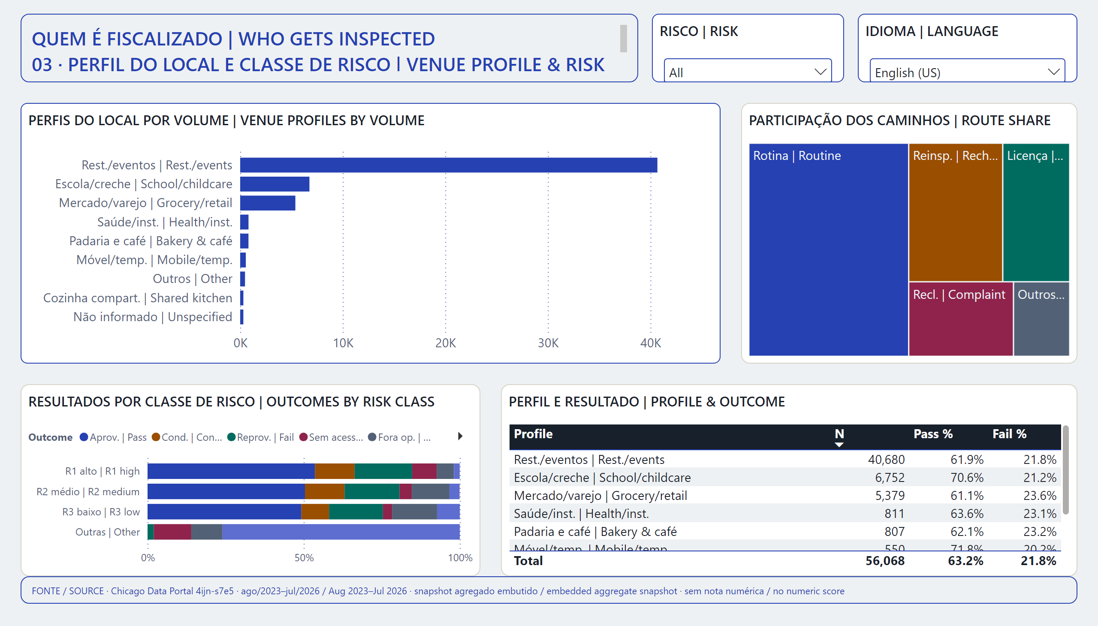Viewport: 1098px width, 626px height.
Task: Click the Saúde/inst. | Health/inst. table row
Action: pos(785,514)
